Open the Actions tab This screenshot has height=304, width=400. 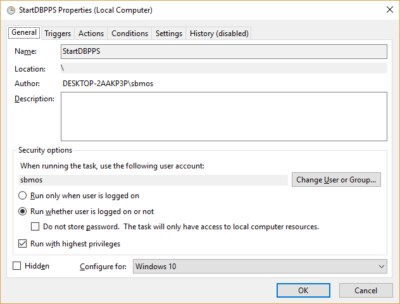91,34
